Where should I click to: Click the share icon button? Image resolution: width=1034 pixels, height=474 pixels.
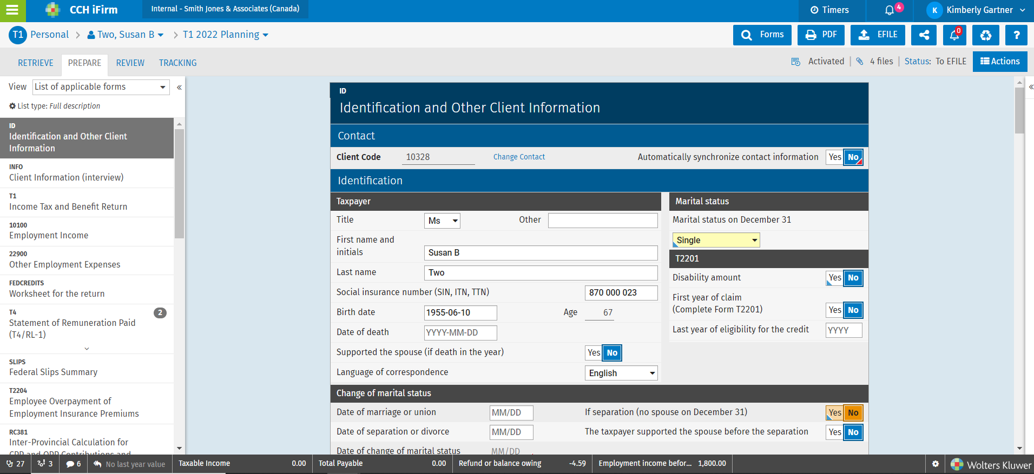[x=924, y=35]
